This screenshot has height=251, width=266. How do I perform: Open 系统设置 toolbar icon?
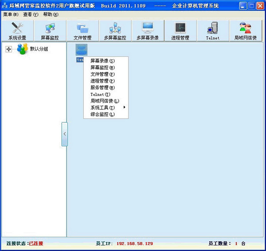[17, 31]
